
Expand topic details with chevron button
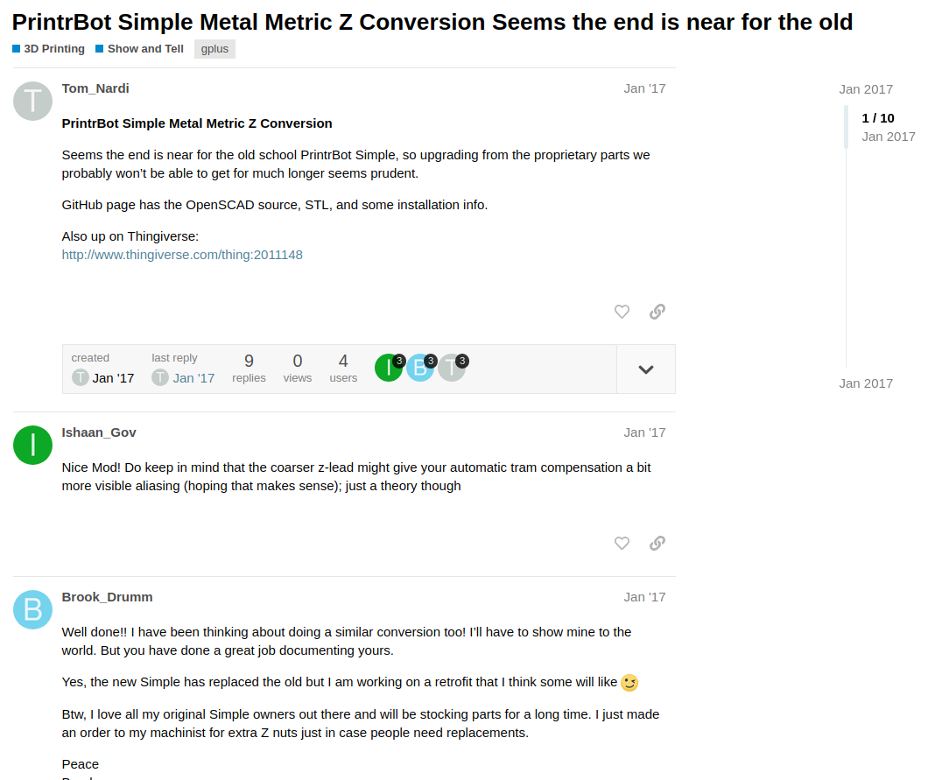[x=646, y=369]
